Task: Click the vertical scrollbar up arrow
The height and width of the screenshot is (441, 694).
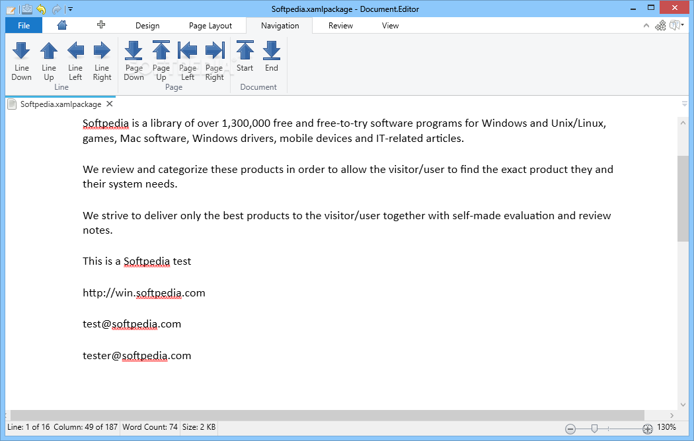Action: (683, 123)
